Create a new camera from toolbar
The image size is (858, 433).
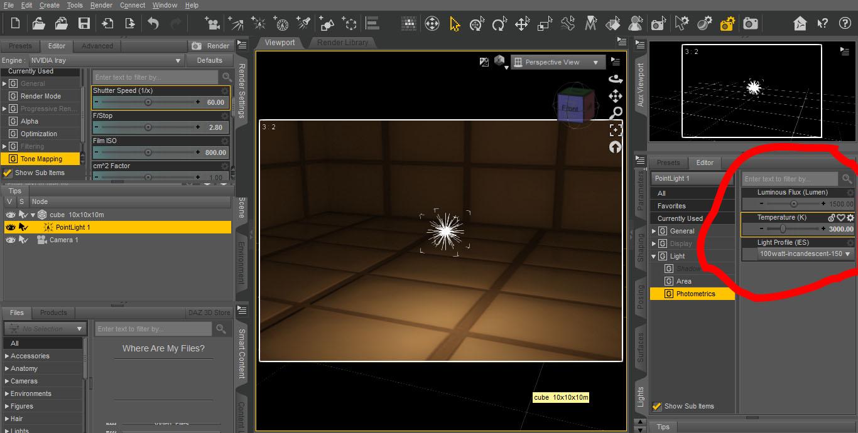pos(212,24)
